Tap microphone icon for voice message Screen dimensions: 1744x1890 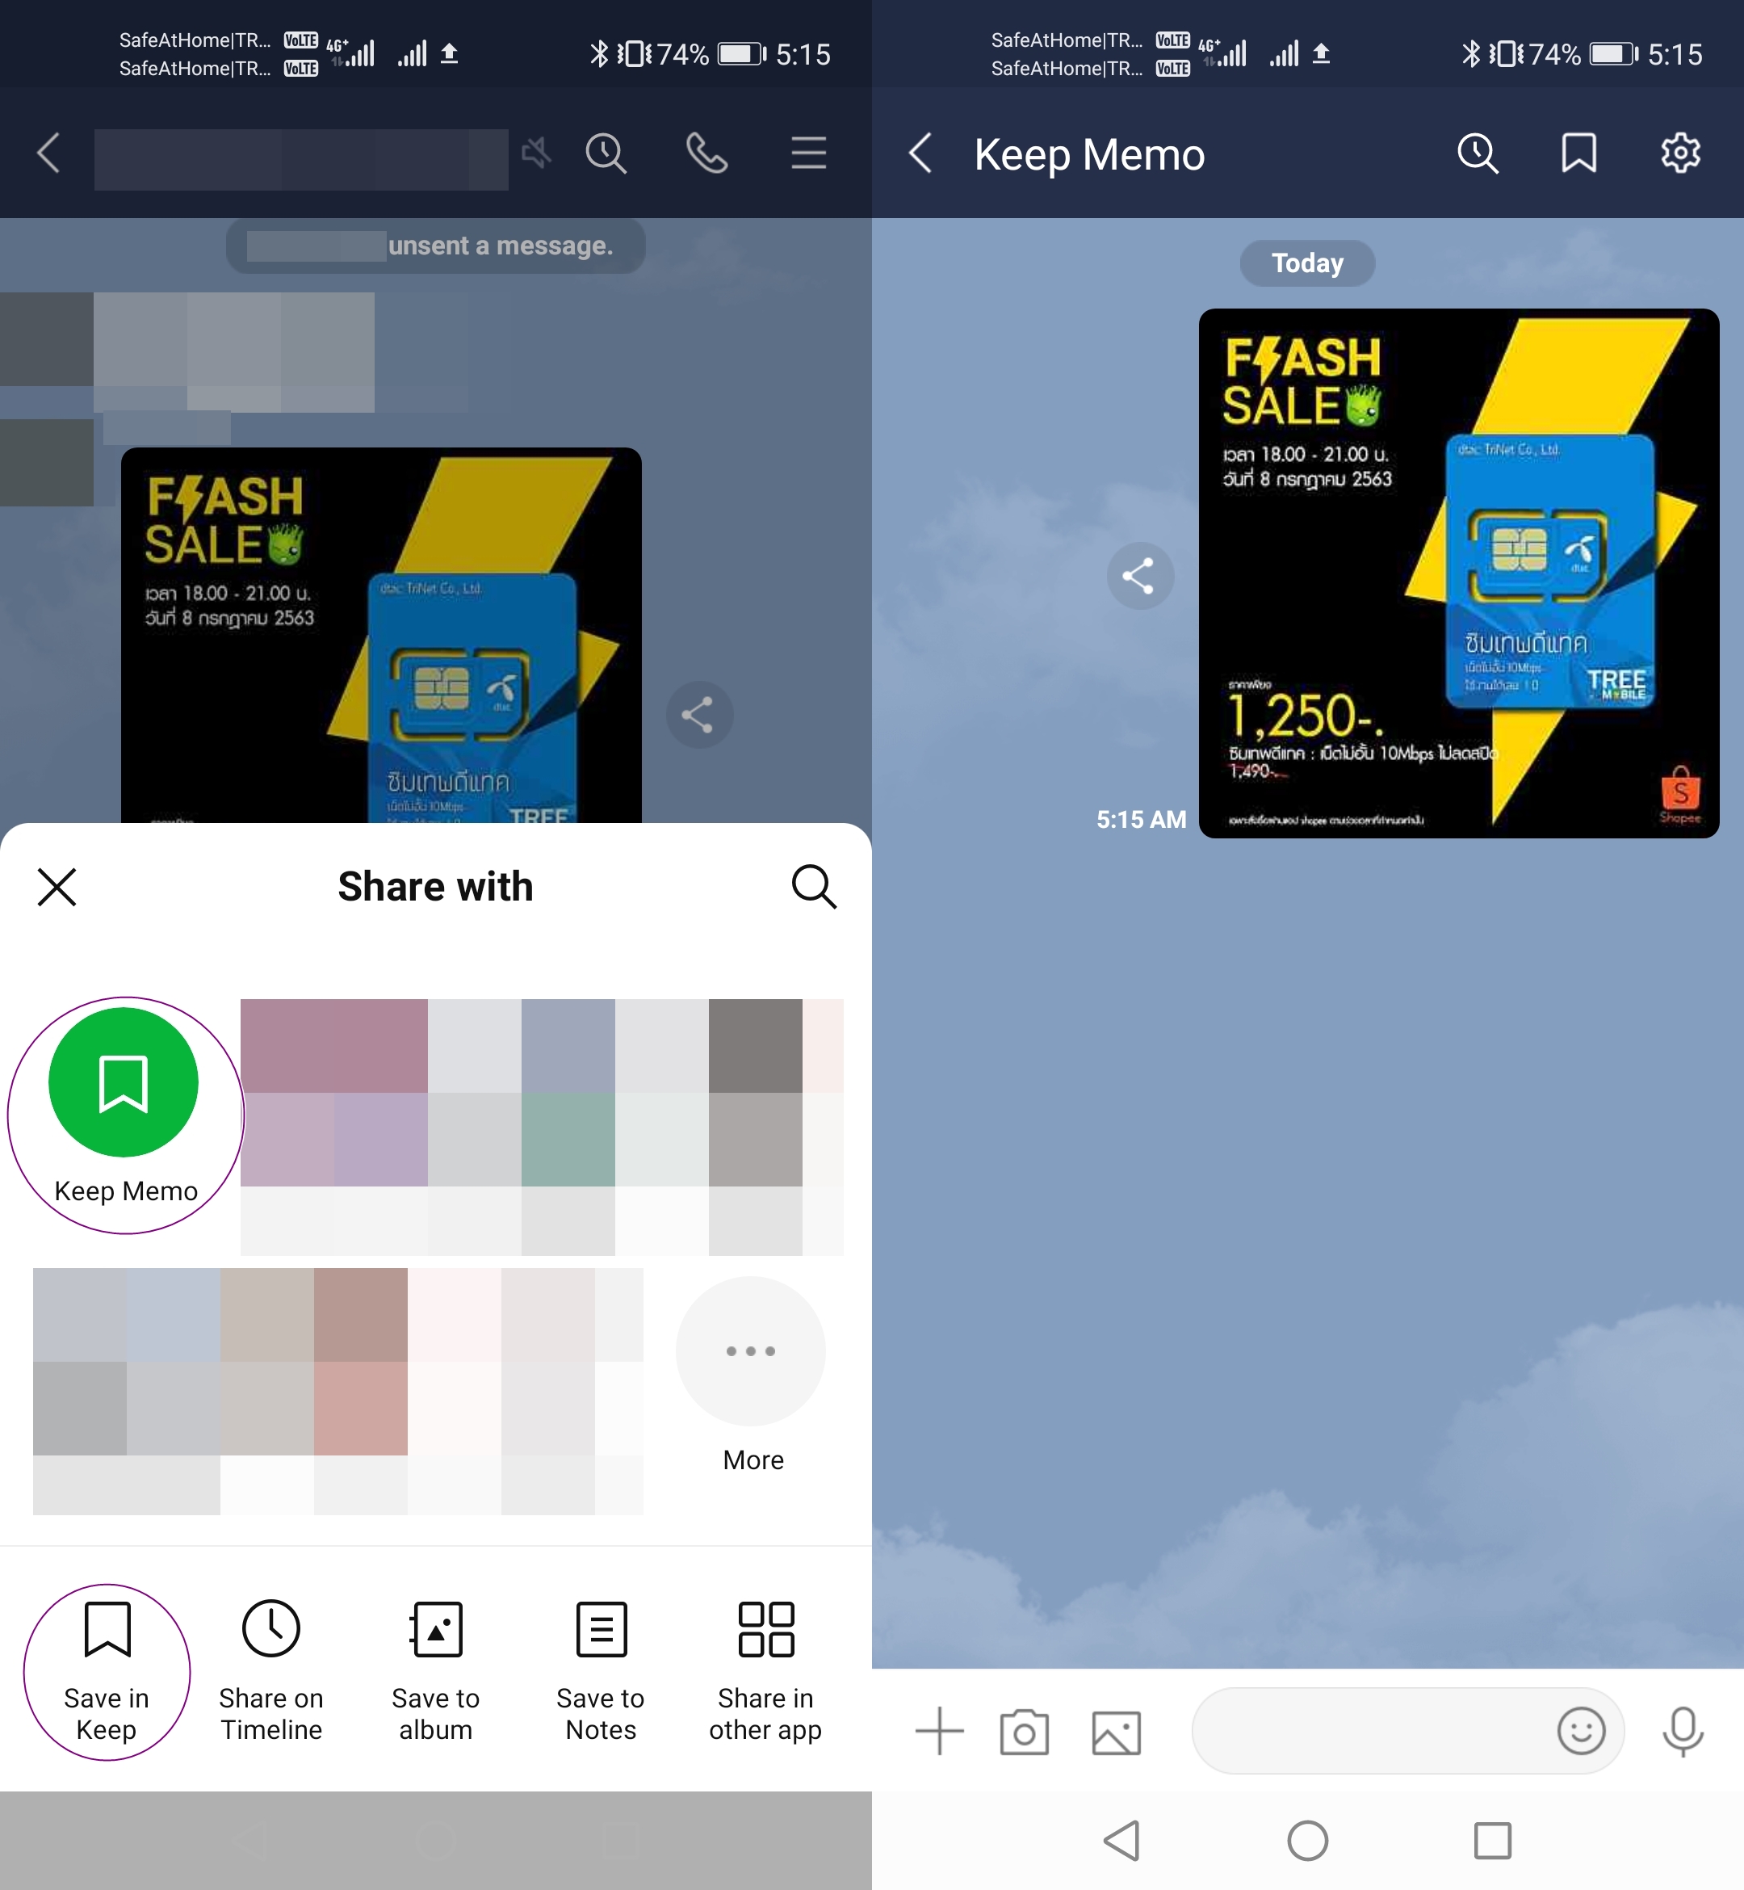coord(1683,1732)
